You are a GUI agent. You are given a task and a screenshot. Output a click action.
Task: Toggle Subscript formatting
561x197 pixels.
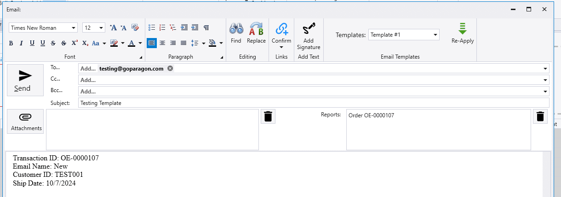coord(85,43)
